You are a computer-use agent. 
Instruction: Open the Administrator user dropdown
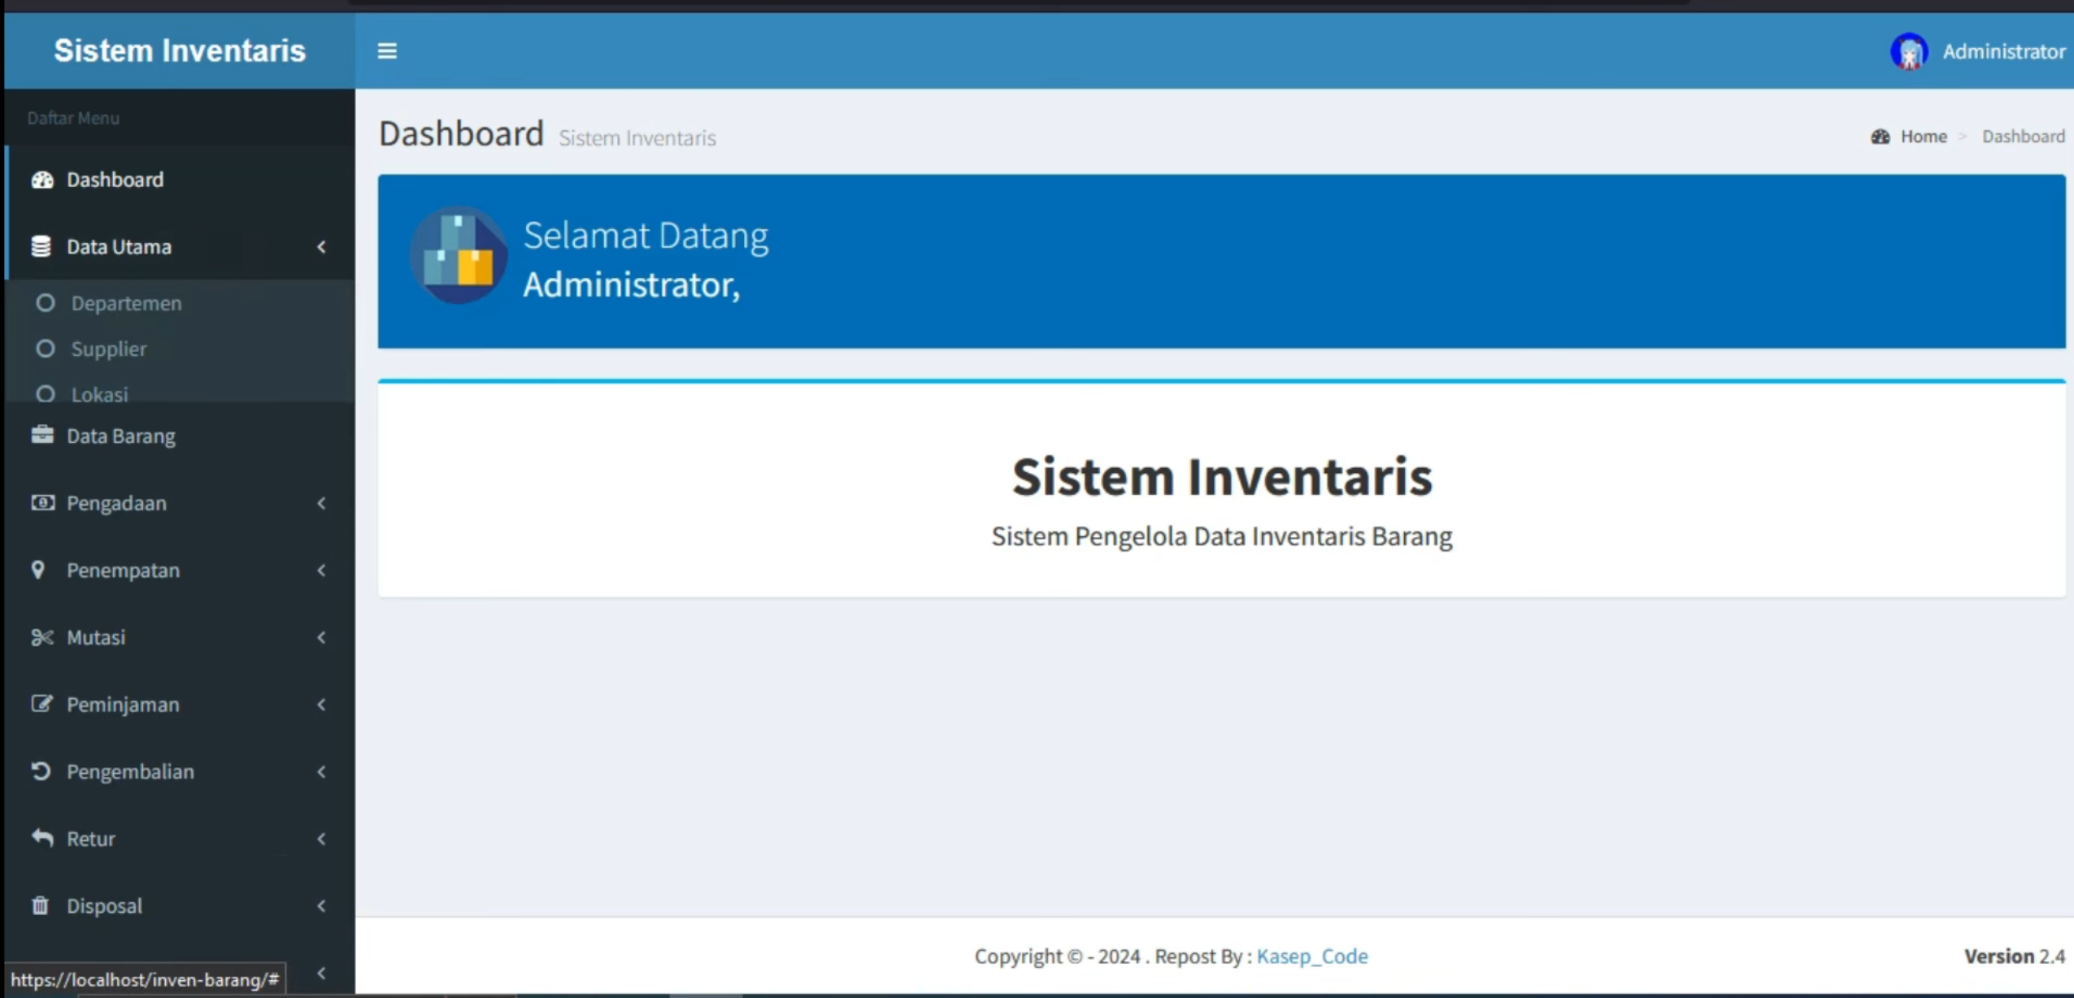point(1977,51)
